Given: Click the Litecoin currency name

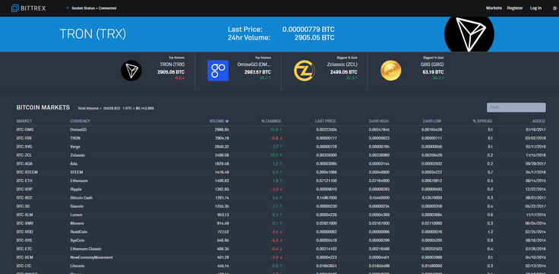Looking at the screenshot, I should (77, 266).
